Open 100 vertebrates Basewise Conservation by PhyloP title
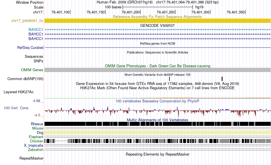The image size is (271, 165). click(x=157, y=101)
